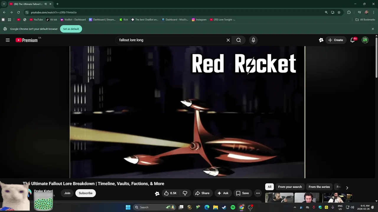The width and height of the screenshot is (378, 212).
Task: Clear the search text with X
Action: tap(228, 40)
